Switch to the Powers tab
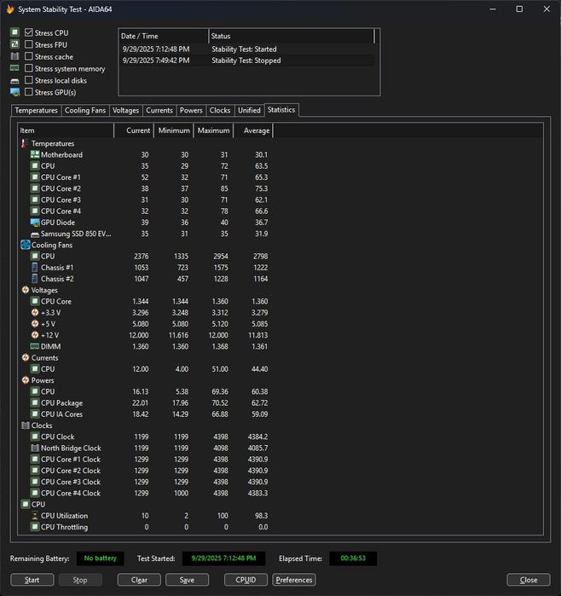This screenshot has width=561, height=596. point(191,110)
